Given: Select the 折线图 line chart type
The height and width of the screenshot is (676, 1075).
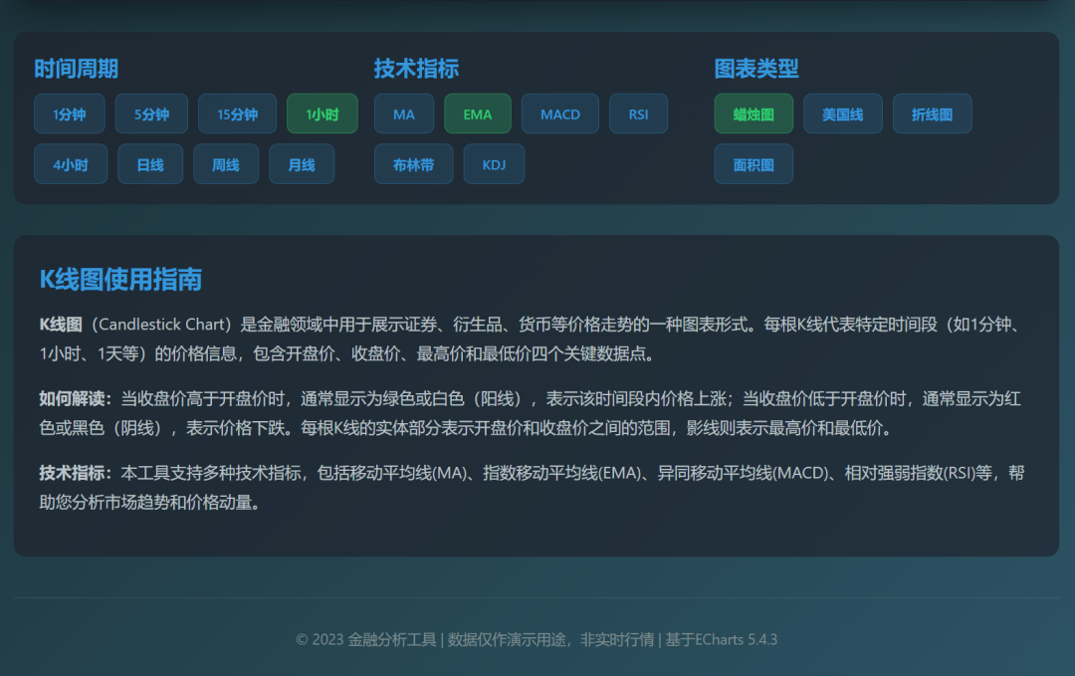Looking at the screenshot, I should click(x=932, y=113).
